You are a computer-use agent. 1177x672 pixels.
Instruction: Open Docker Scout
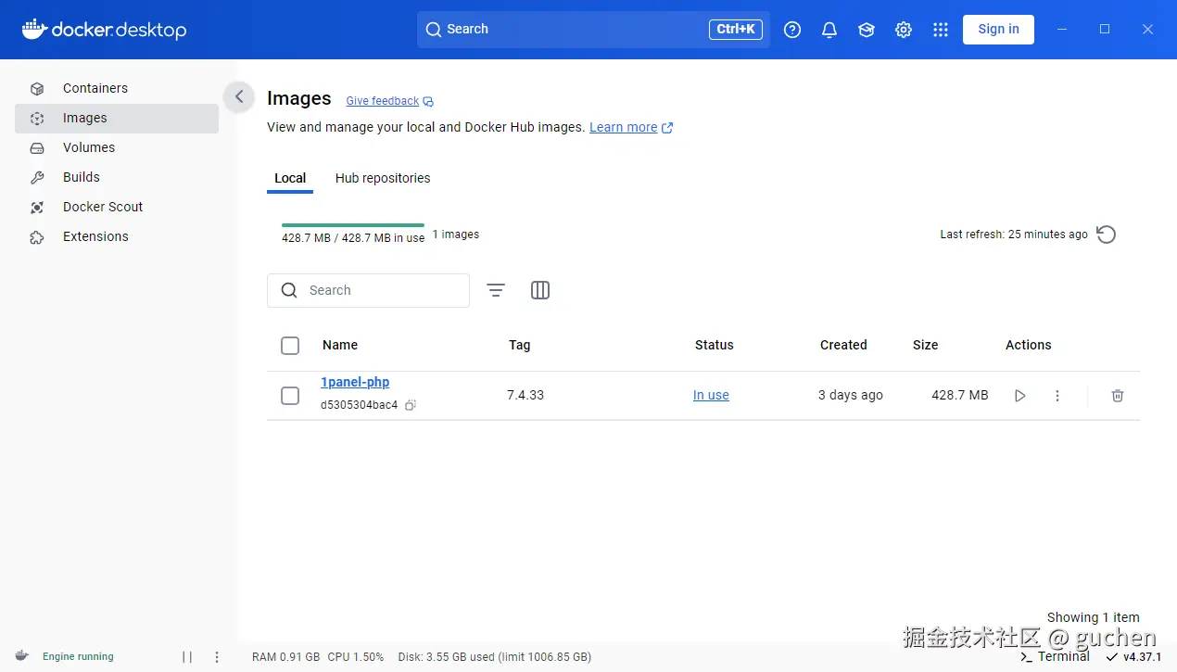click(117, 207)
